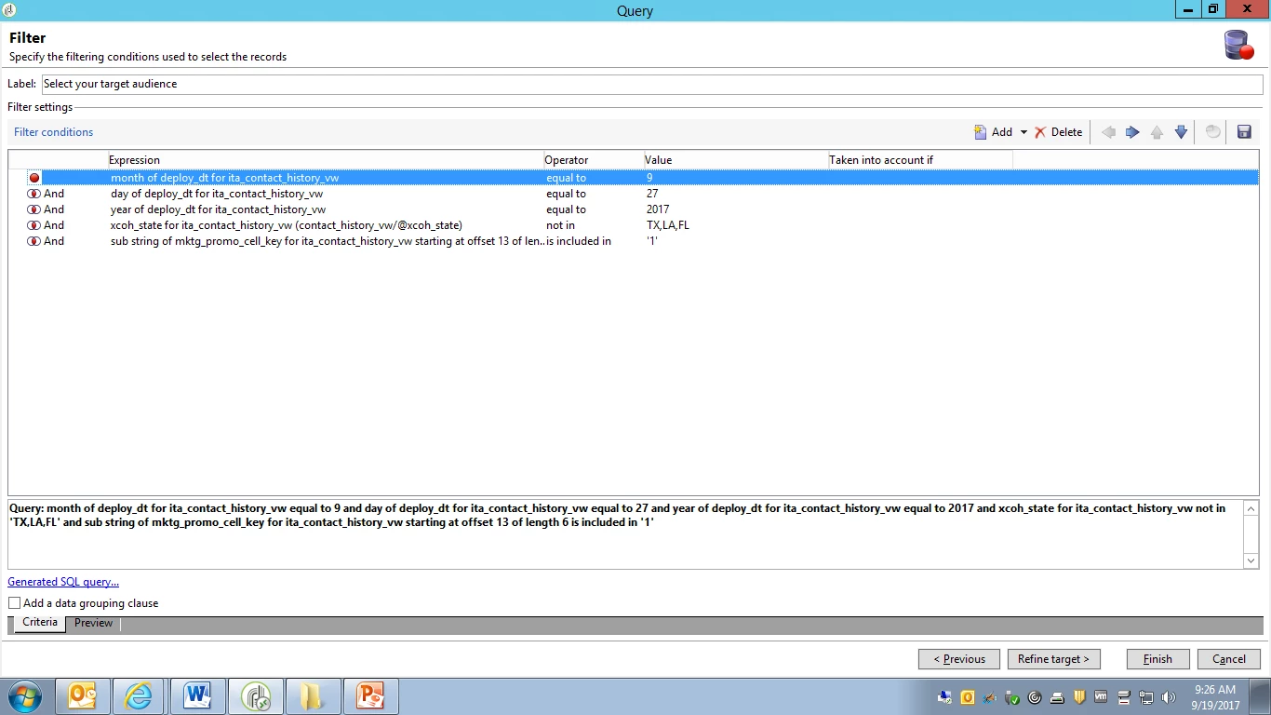Open the Windows Start menu
The height and width of the screenshot is (715, 1271).
click(25, 696)
